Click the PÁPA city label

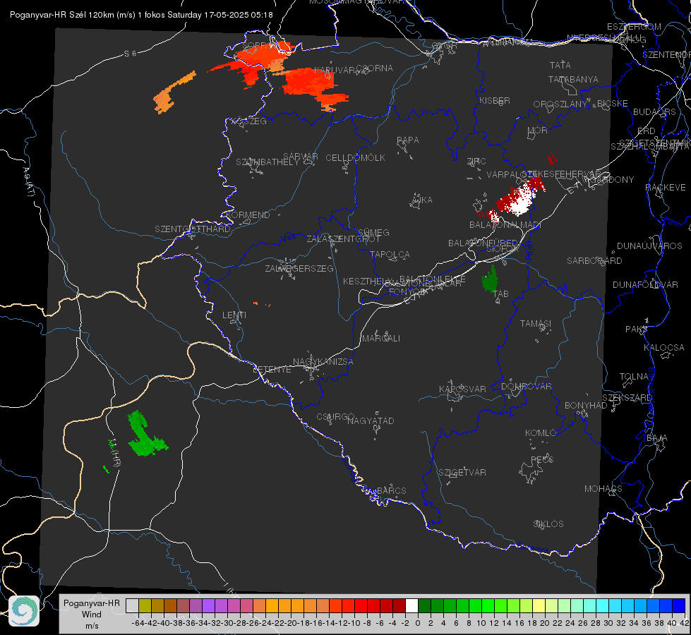click(x=408, y=140)
